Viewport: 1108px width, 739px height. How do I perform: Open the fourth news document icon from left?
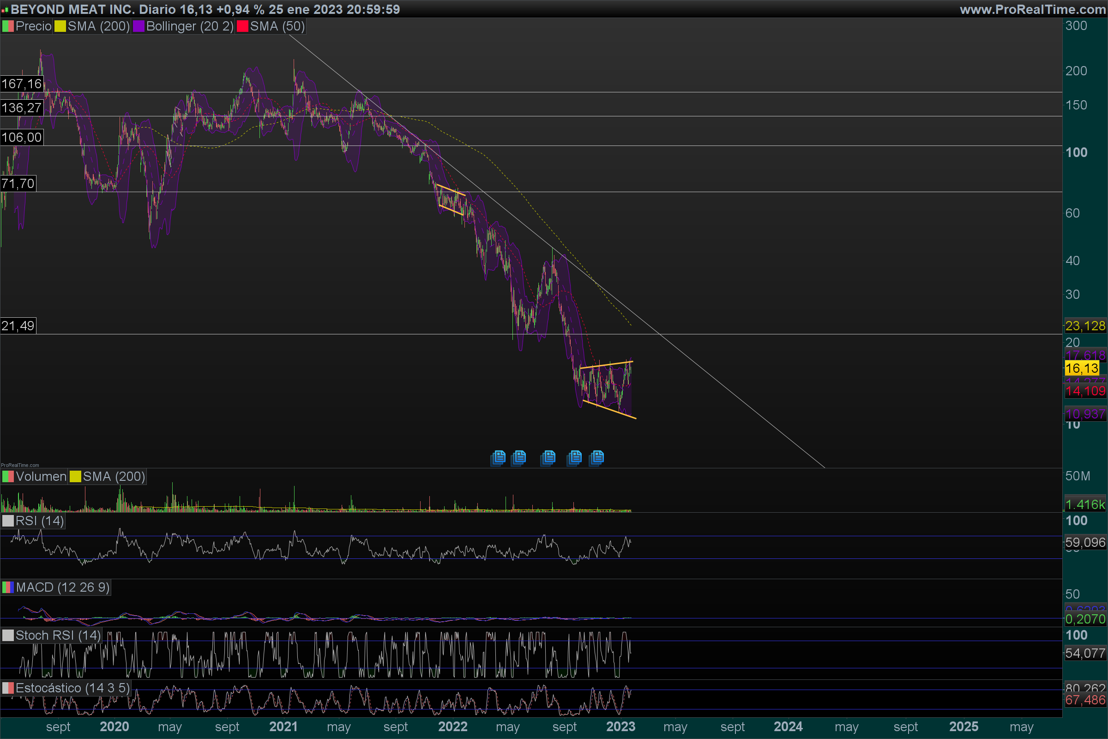click(x=575, y=457)
